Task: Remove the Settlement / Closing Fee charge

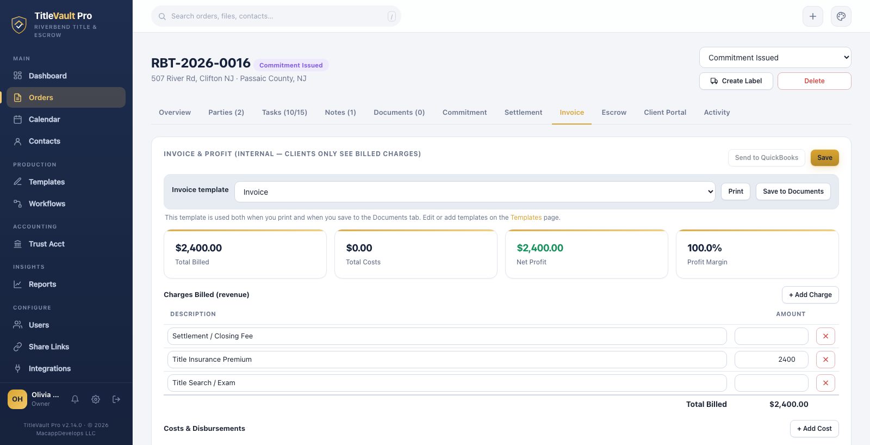Action: pos(825,336)
